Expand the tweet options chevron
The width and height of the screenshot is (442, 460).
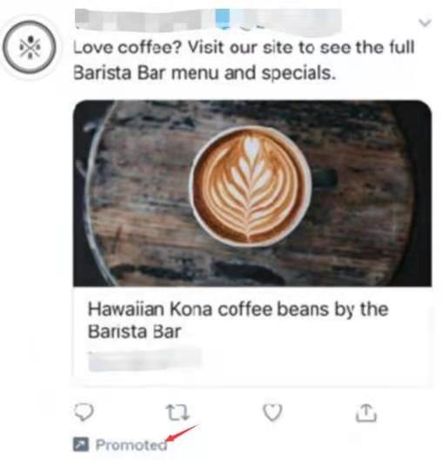click(425, 23)
